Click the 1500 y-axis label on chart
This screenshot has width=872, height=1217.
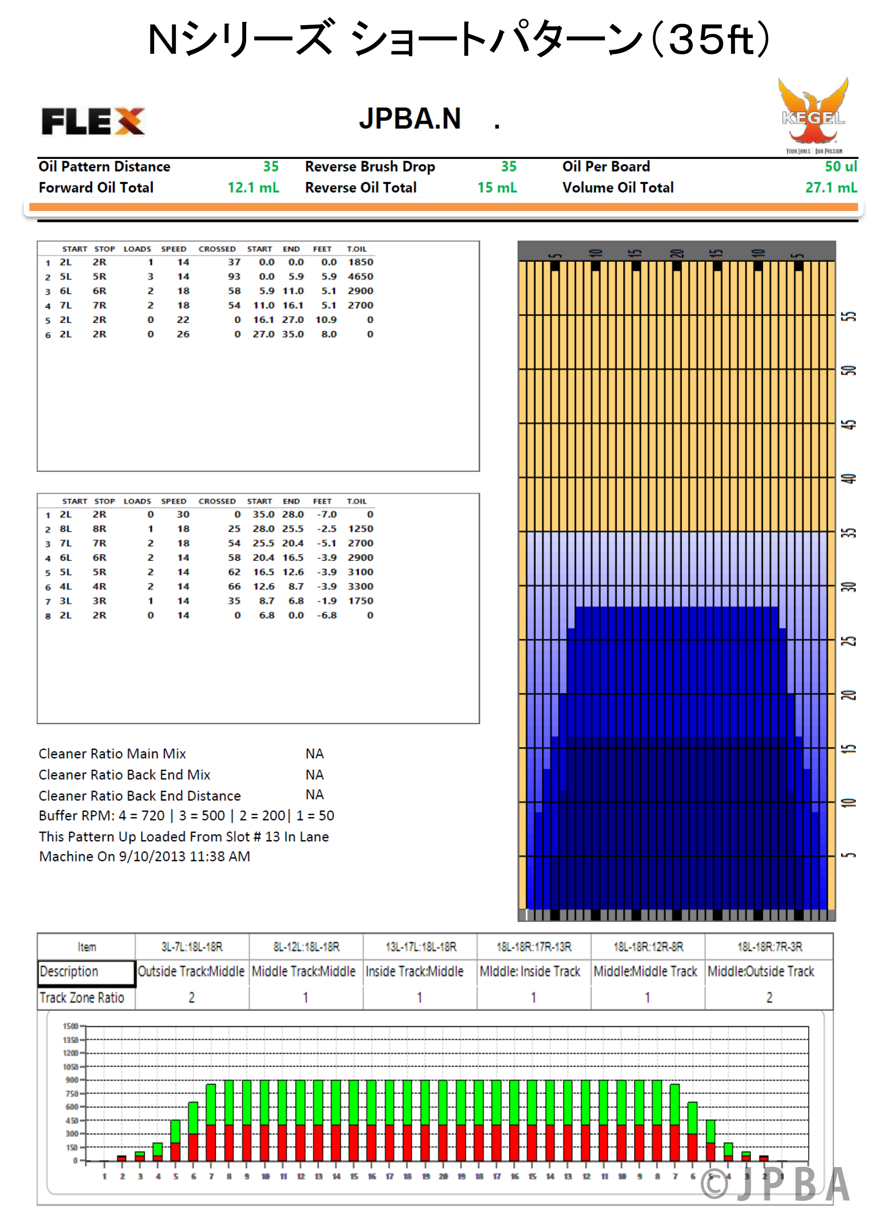[x=70, y=1026]
